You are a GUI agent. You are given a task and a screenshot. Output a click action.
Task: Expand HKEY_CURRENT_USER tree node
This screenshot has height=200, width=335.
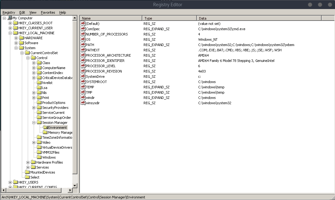[10, 28]
